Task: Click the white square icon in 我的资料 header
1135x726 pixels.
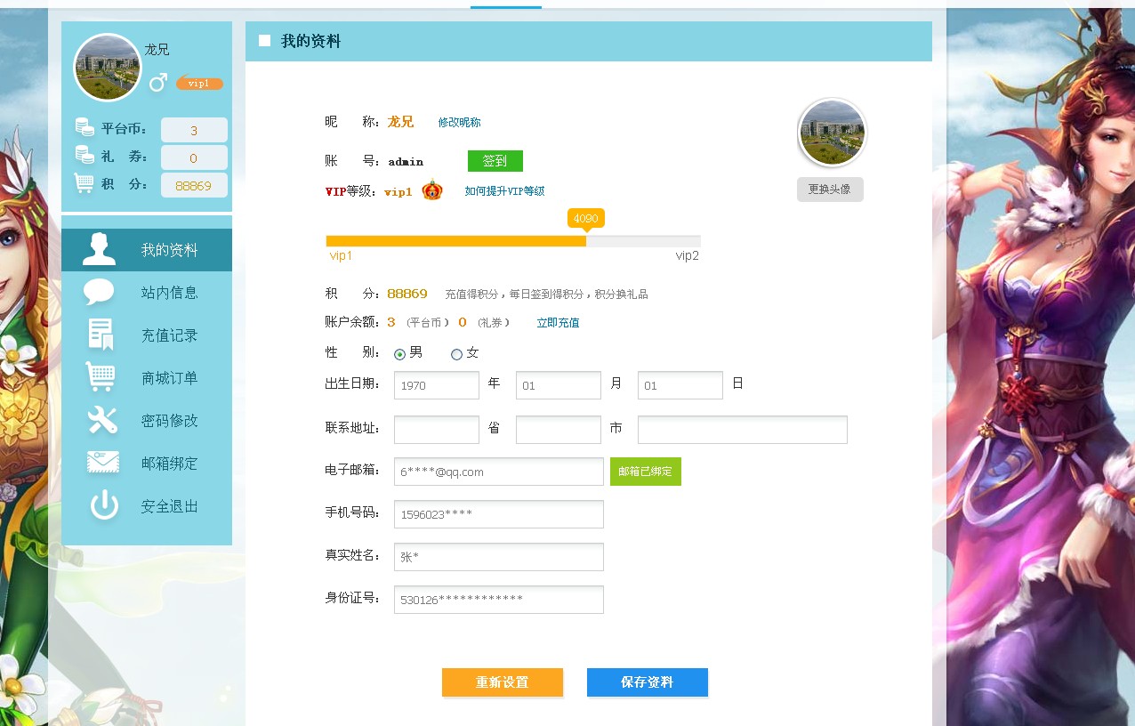Action: 264,40
